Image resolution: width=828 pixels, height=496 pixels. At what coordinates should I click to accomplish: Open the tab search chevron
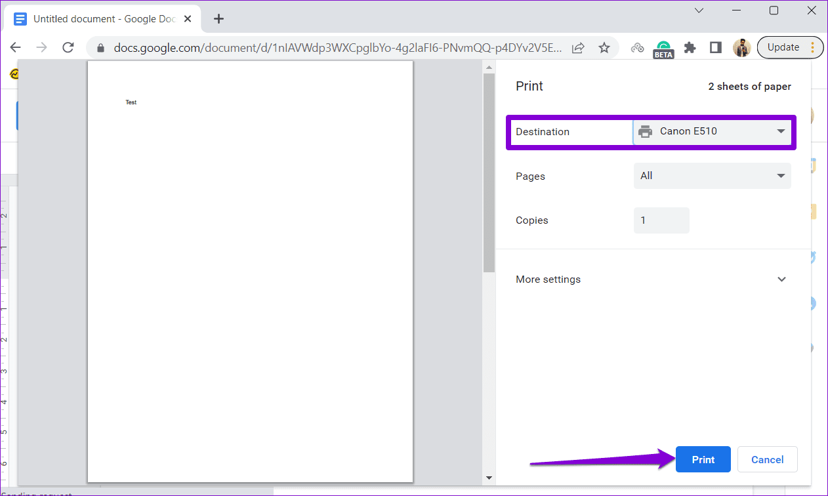tap(699, 10)
